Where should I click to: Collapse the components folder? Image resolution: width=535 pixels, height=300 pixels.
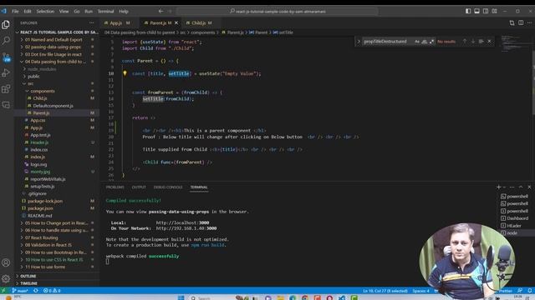(x=43, y=91)
